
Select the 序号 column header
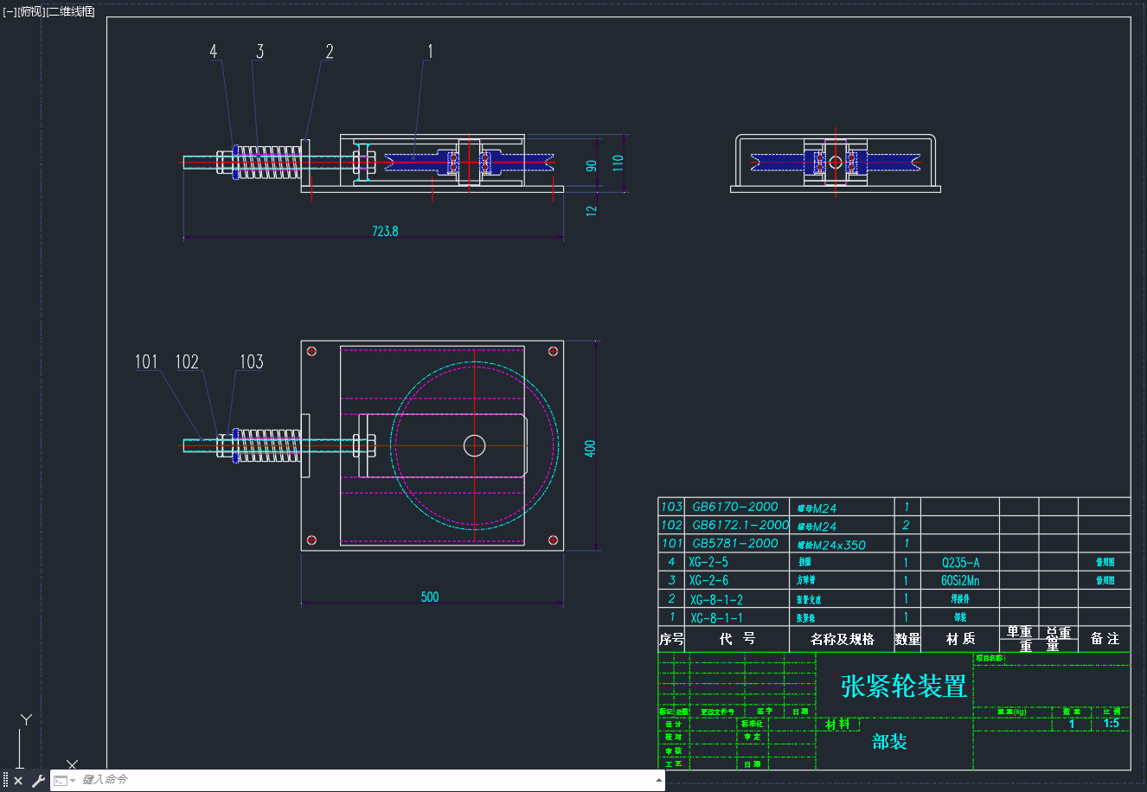671,639
